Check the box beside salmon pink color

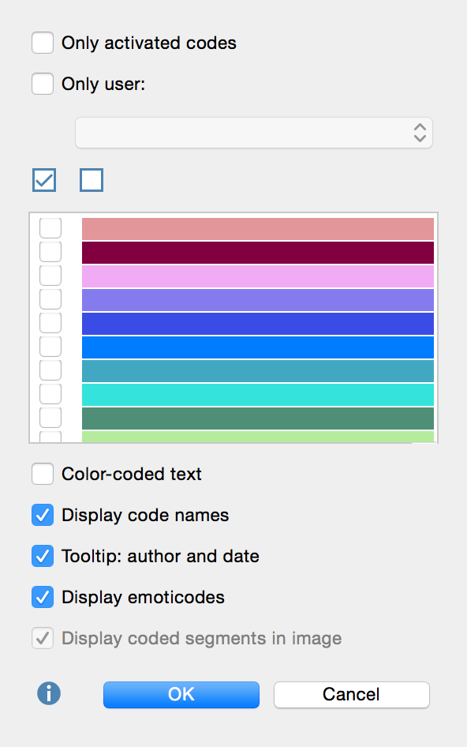[50, 227]
